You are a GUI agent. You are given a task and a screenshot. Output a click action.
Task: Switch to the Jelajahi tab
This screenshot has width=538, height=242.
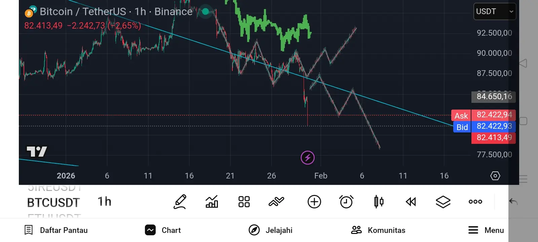(271, 230)
